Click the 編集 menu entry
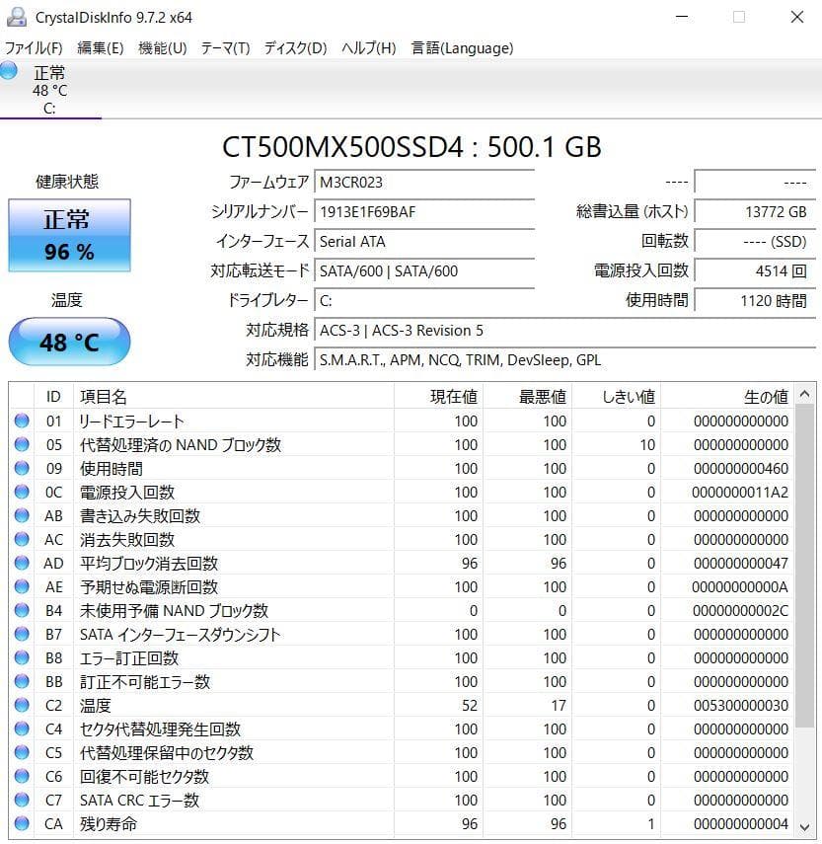 (100, 47)
